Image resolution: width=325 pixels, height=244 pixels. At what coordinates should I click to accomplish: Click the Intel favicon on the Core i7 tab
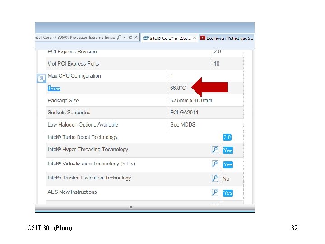click(146, 38)
